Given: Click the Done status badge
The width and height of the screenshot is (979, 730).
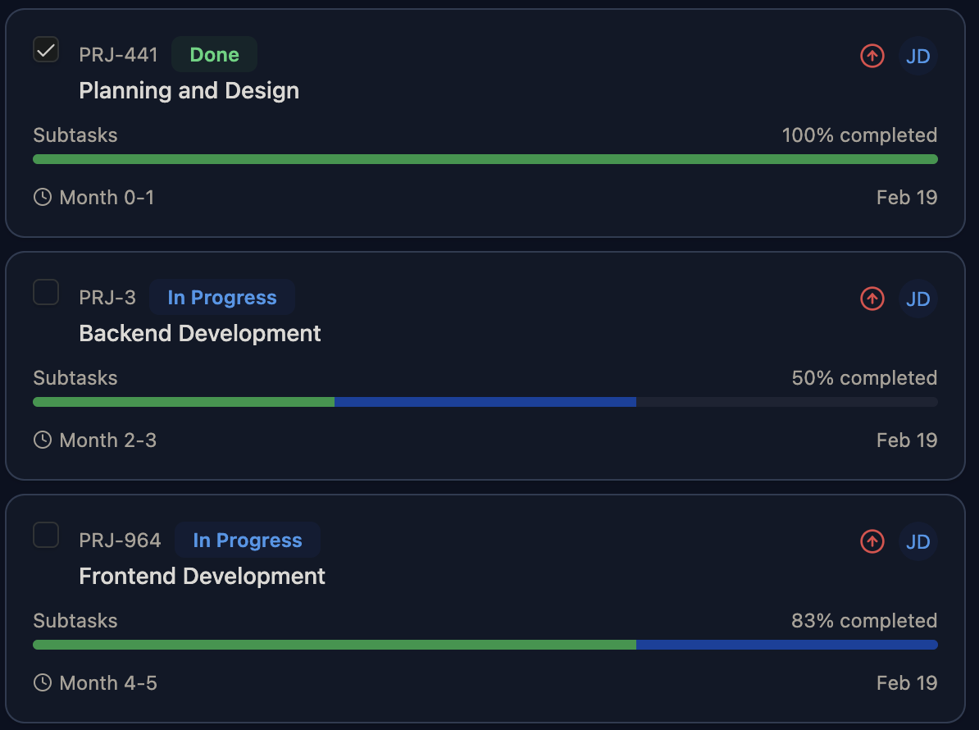Looking at the screenshot, I should pos(214,55).
